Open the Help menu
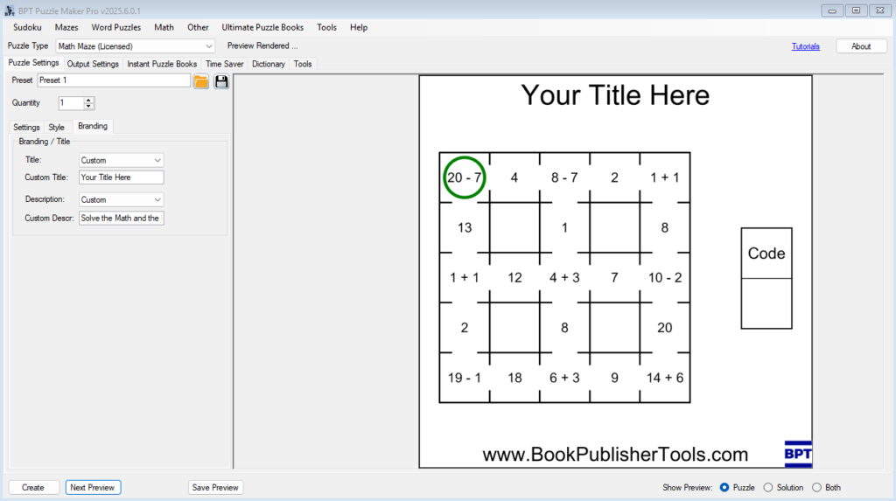This screenshot has height=501, width=896. (359, 27)
